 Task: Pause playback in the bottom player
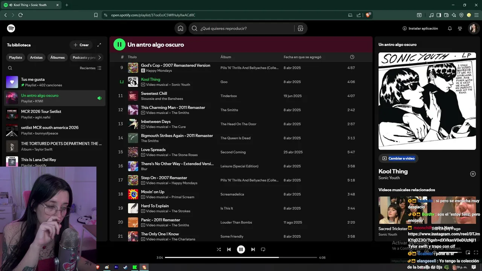(241, 249)
